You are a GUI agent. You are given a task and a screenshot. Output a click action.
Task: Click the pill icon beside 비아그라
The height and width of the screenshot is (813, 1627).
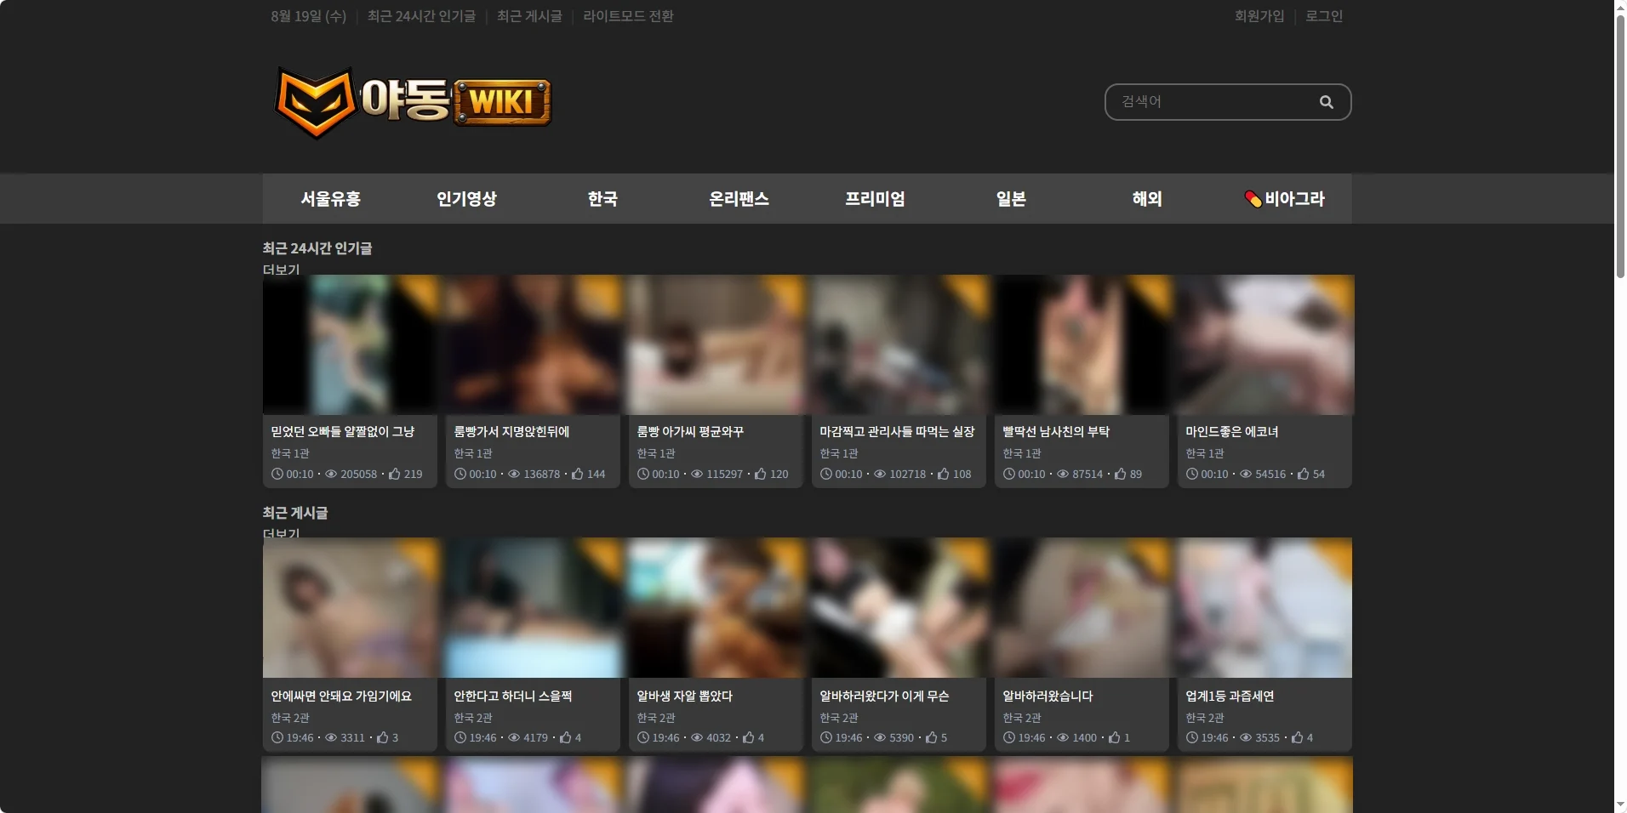1253,199
